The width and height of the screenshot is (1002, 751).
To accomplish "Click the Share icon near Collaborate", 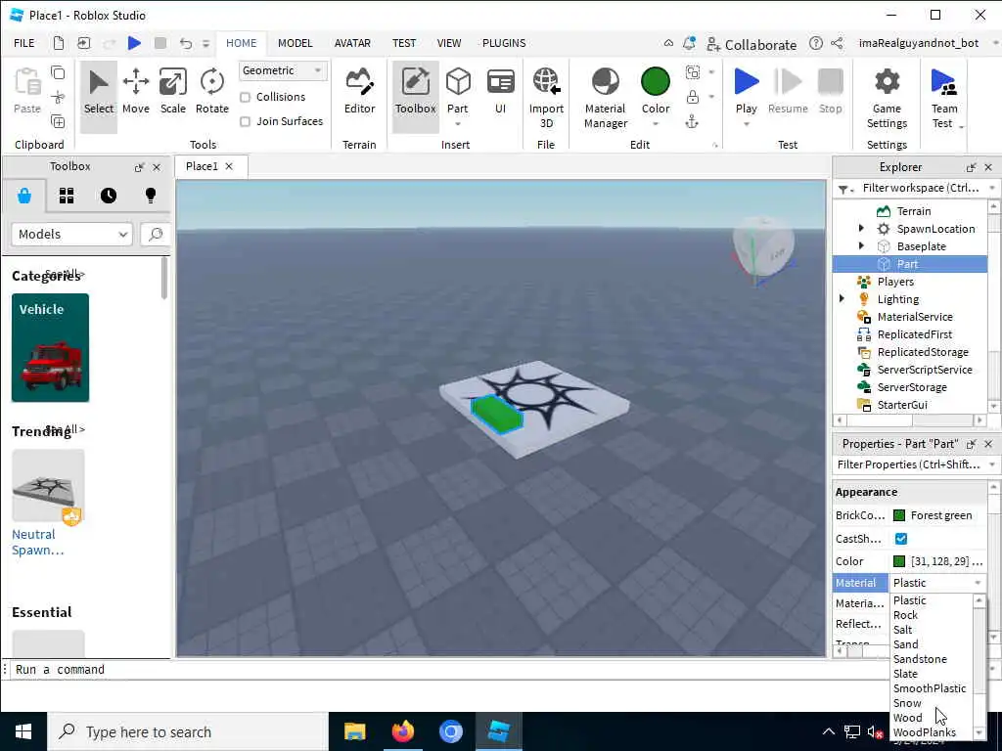I will [837, 43].
